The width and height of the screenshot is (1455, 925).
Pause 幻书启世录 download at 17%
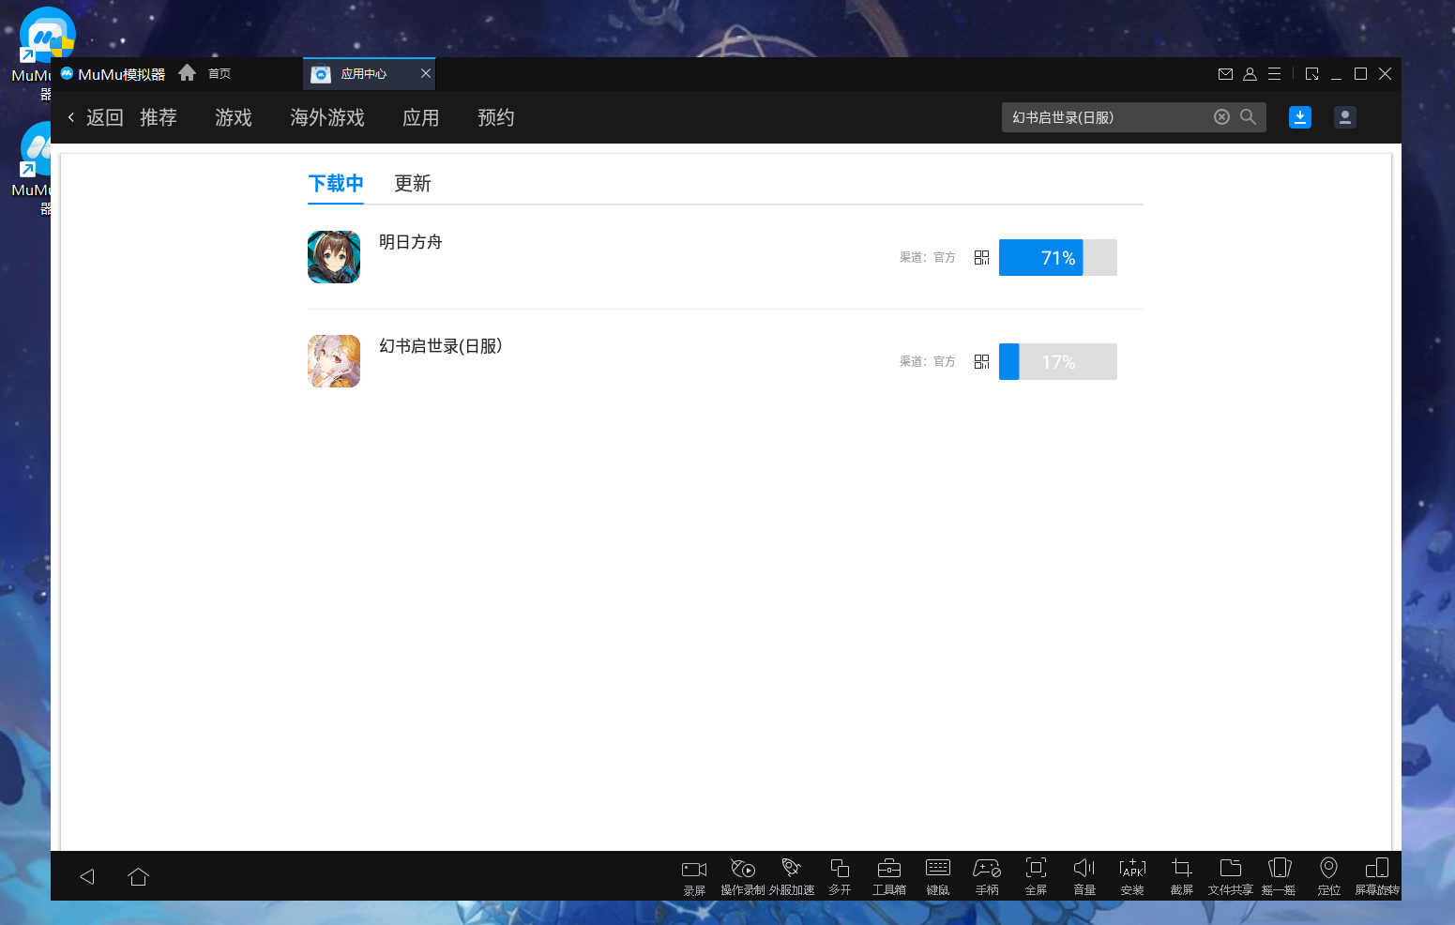point(1058,361)
